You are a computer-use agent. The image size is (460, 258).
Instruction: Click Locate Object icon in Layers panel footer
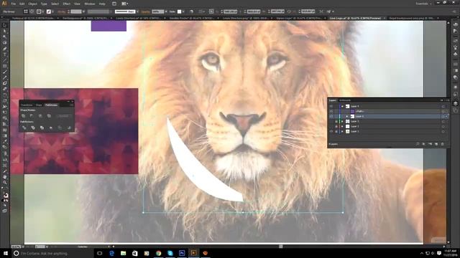click(x=418, y=144)
